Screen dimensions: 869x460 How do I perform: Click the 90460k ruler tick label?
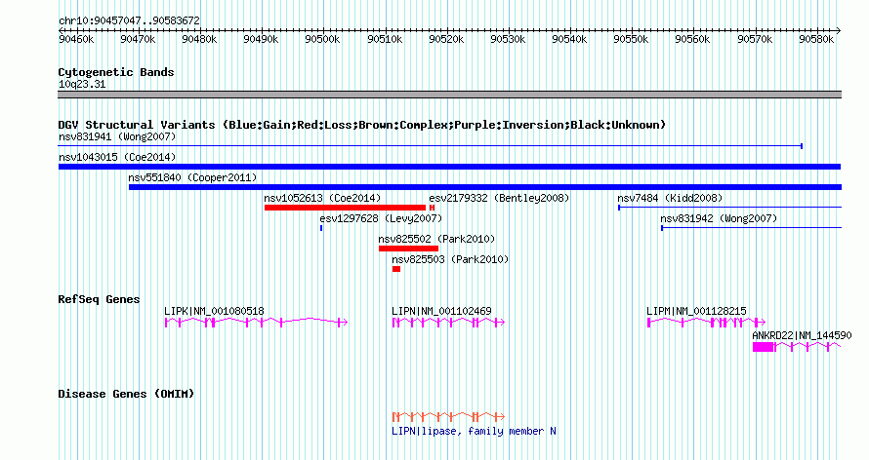click(x=76, y=39)
